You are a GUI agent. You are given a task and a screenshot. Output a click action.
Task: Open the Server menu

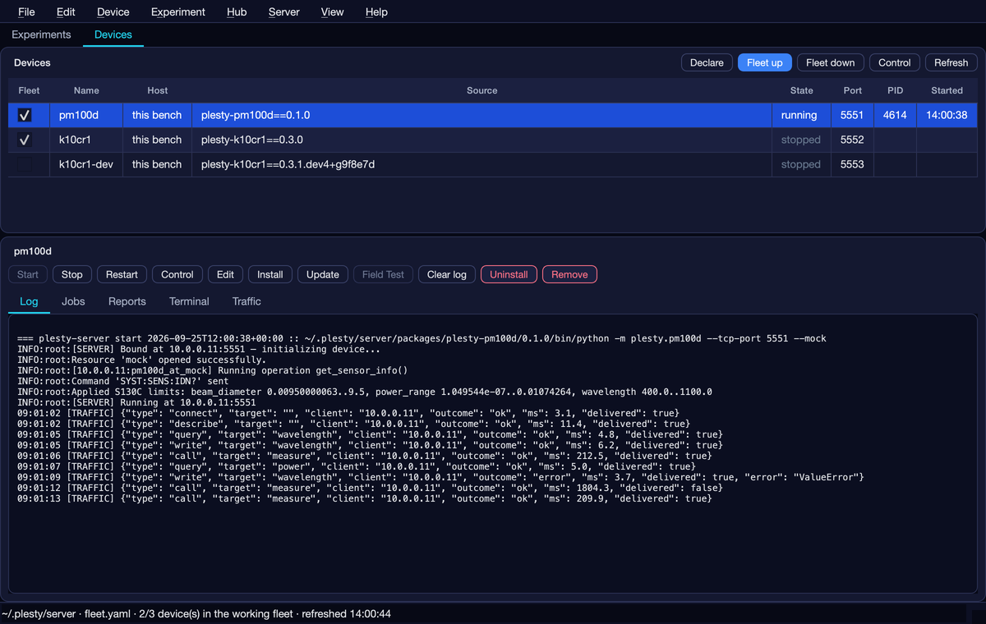coord(284,11)
